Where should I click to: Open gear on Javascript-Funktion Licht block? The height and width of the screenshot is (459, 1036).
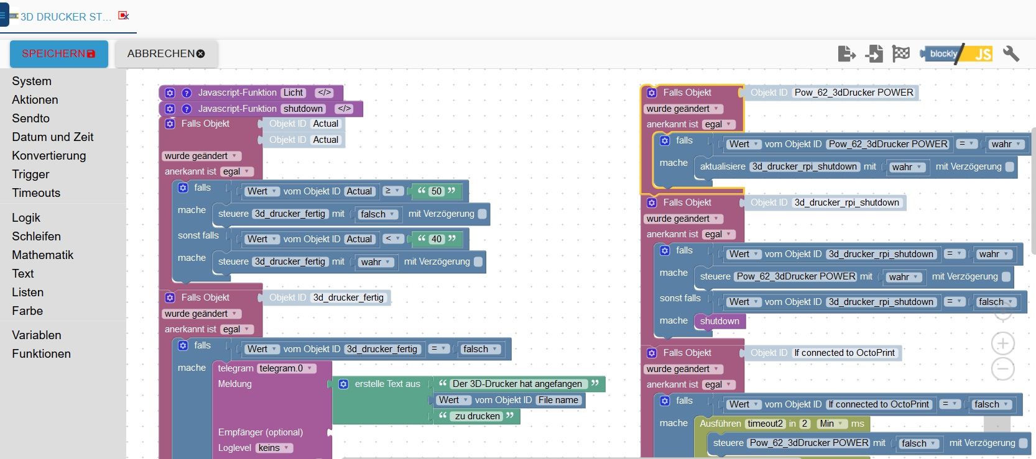(x=170, y=93)
